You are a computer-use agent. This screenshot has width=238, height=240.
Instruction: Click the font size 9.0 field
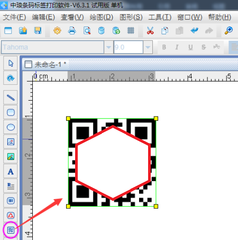coord(129,47)
